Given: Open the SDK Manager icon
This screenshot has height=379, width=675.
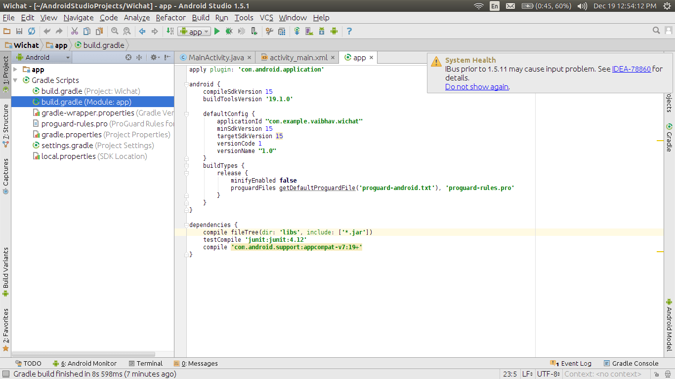Looking at the screenshot, I should [x=322, y=31].
